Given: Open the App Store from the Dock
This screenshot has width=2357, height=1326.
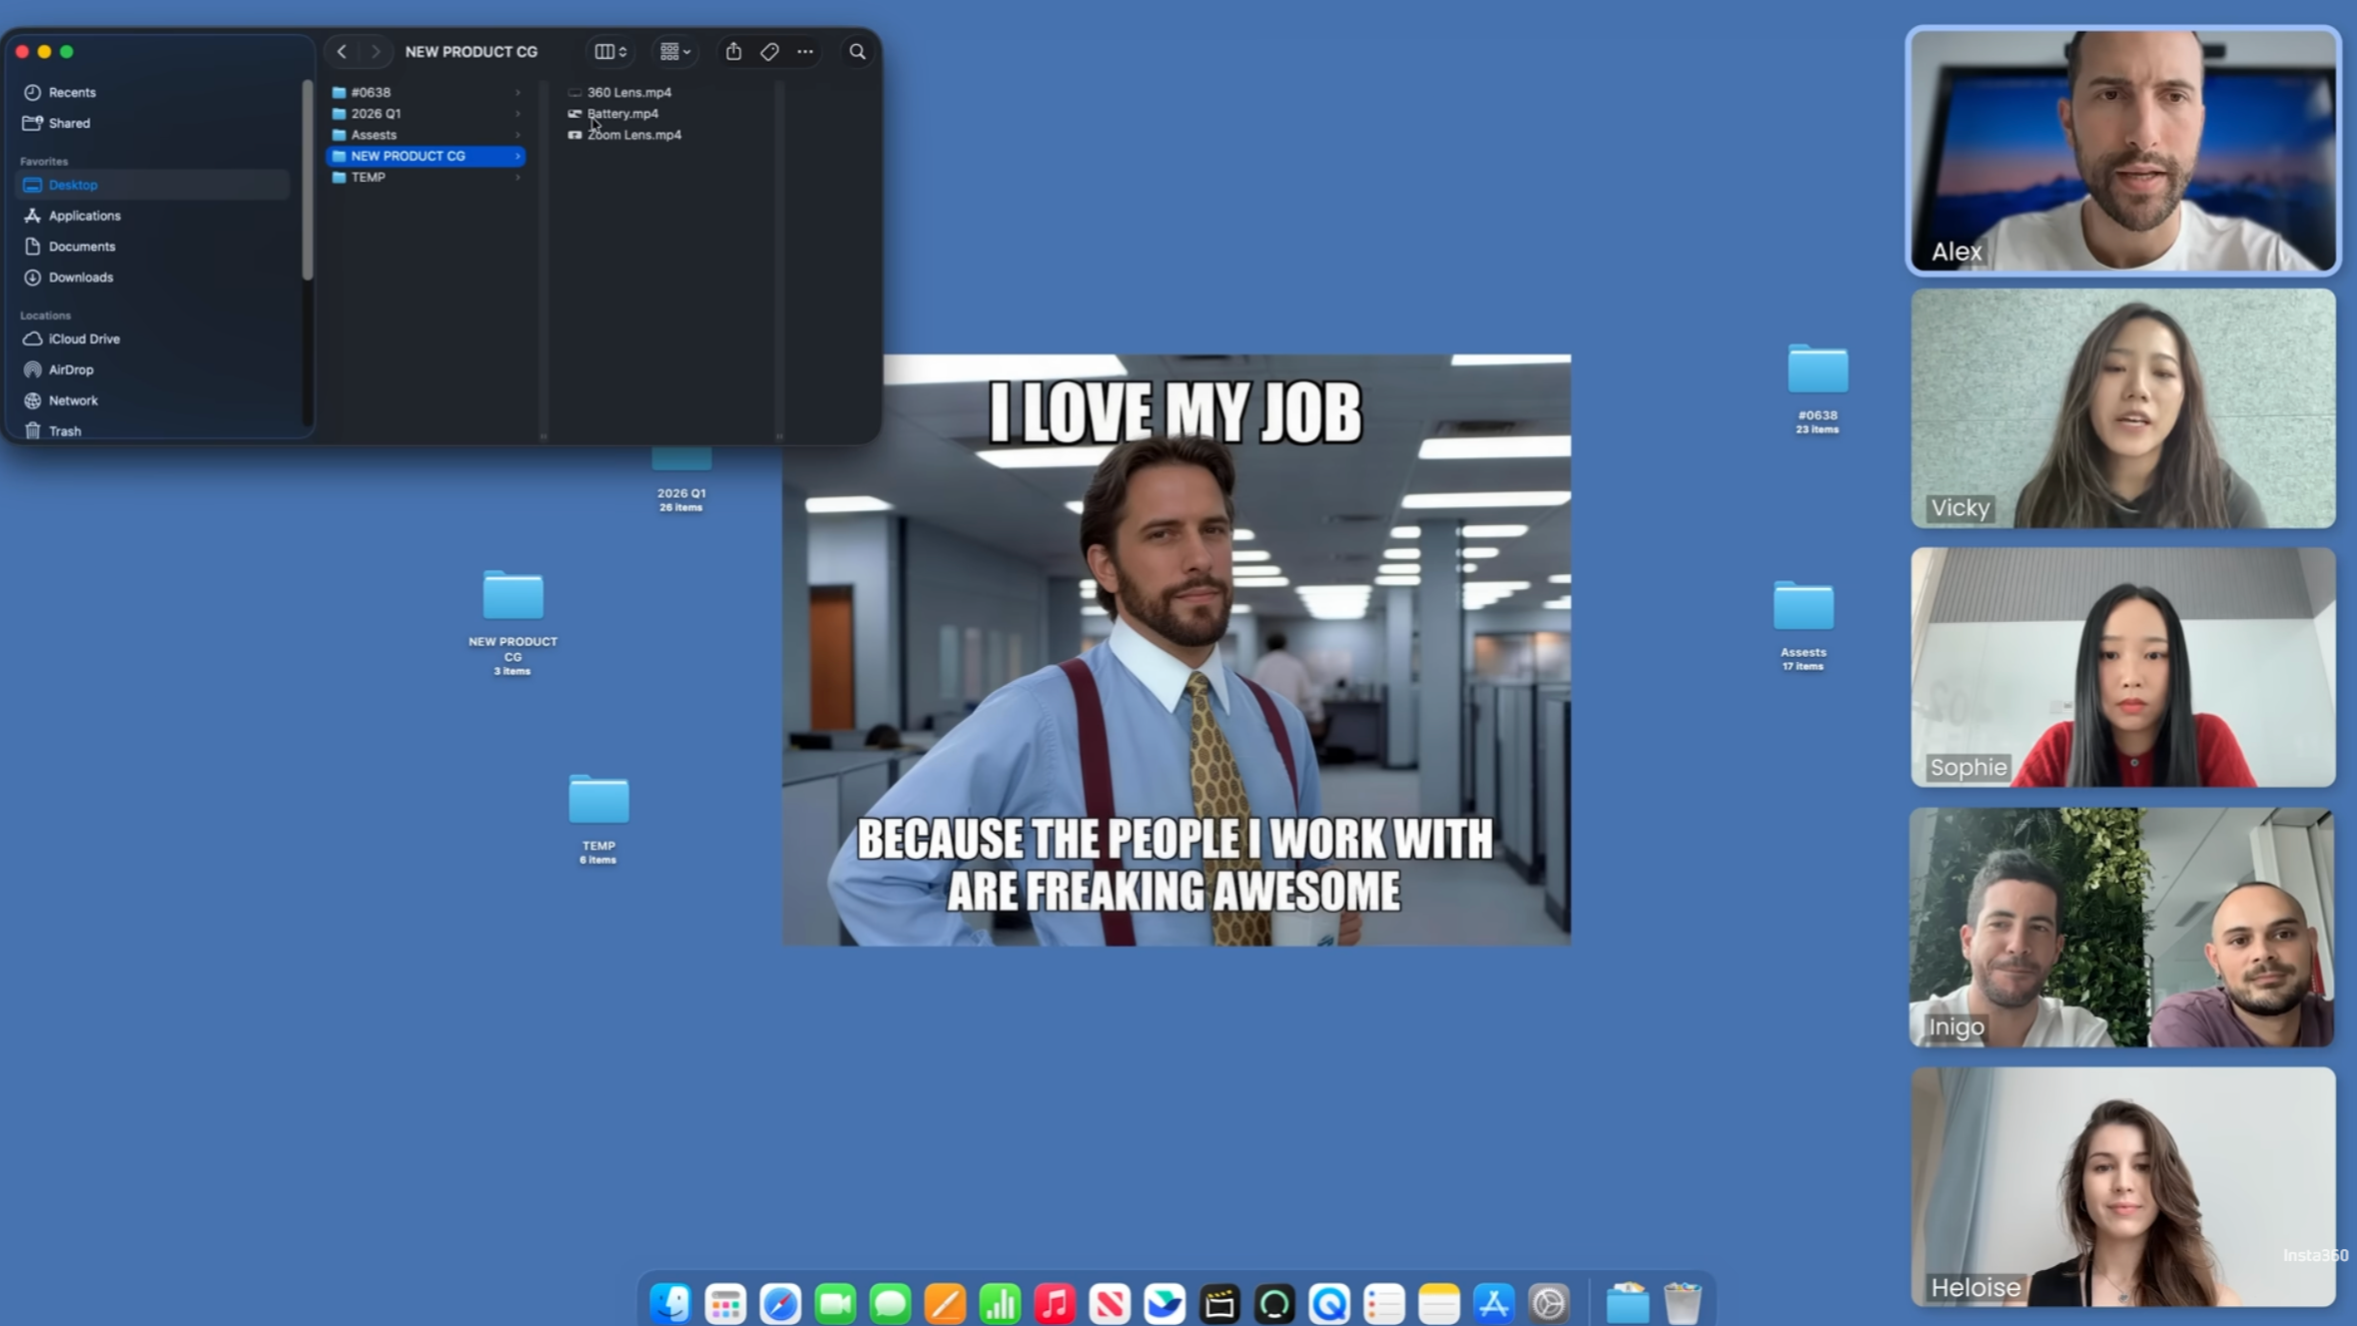Looking at the screenshot, I should point(1494,1304).
